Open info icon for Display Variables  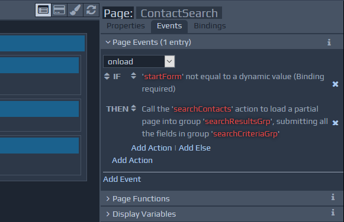[x=333, y=213]
